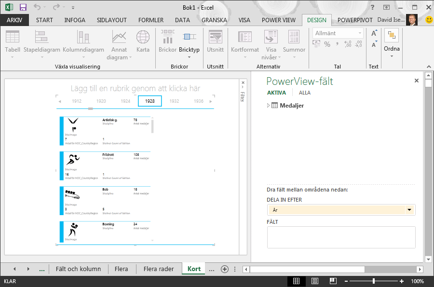The height and width of the screenshot is (287, 434).
Task: Close the Filter pane
Action: click(x=243, y=82)
